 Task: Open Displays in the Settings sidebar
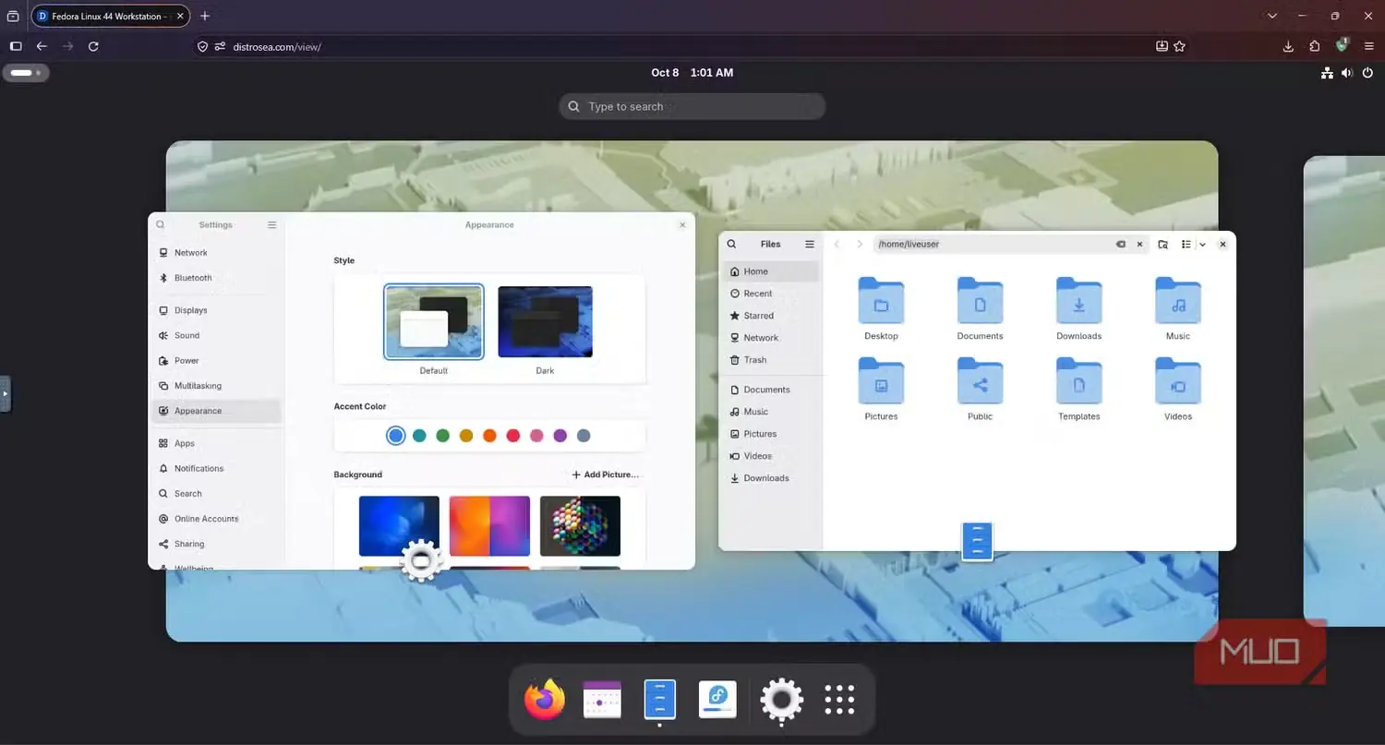(x=216, y=310)
